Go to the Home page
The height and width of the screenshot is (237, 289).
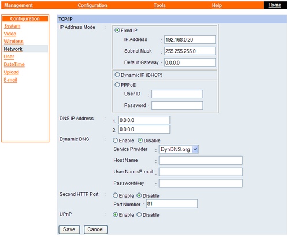275,5
